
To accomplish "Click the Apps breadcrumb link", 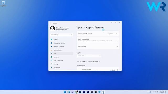I will 79,28.
